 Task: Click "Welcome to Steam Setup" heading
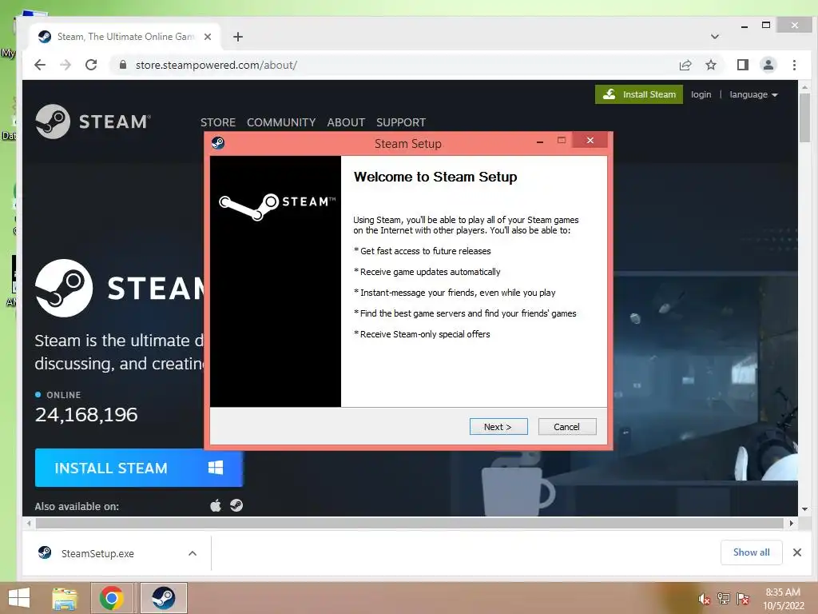(x=435, y=177)
